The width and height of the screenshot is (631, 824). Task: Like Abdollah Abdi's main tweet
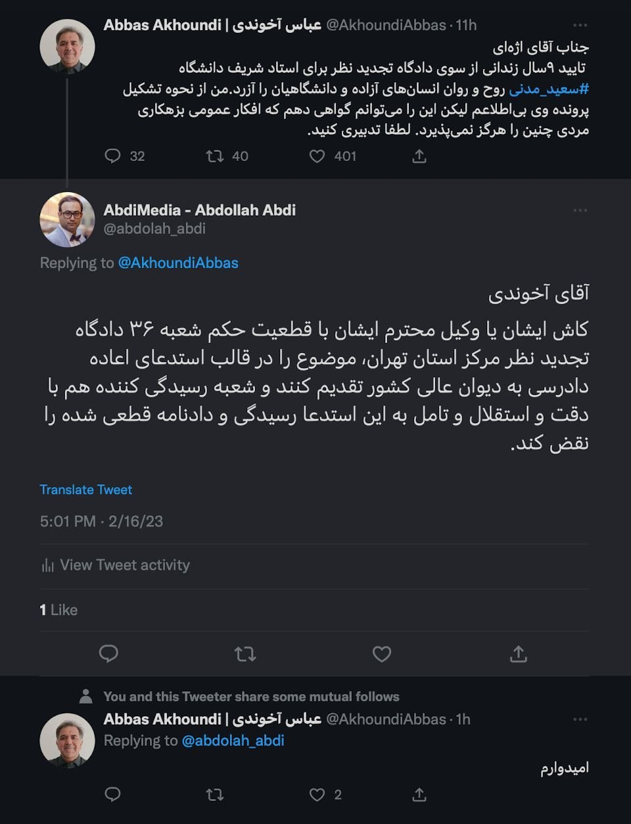coord(382,654)
